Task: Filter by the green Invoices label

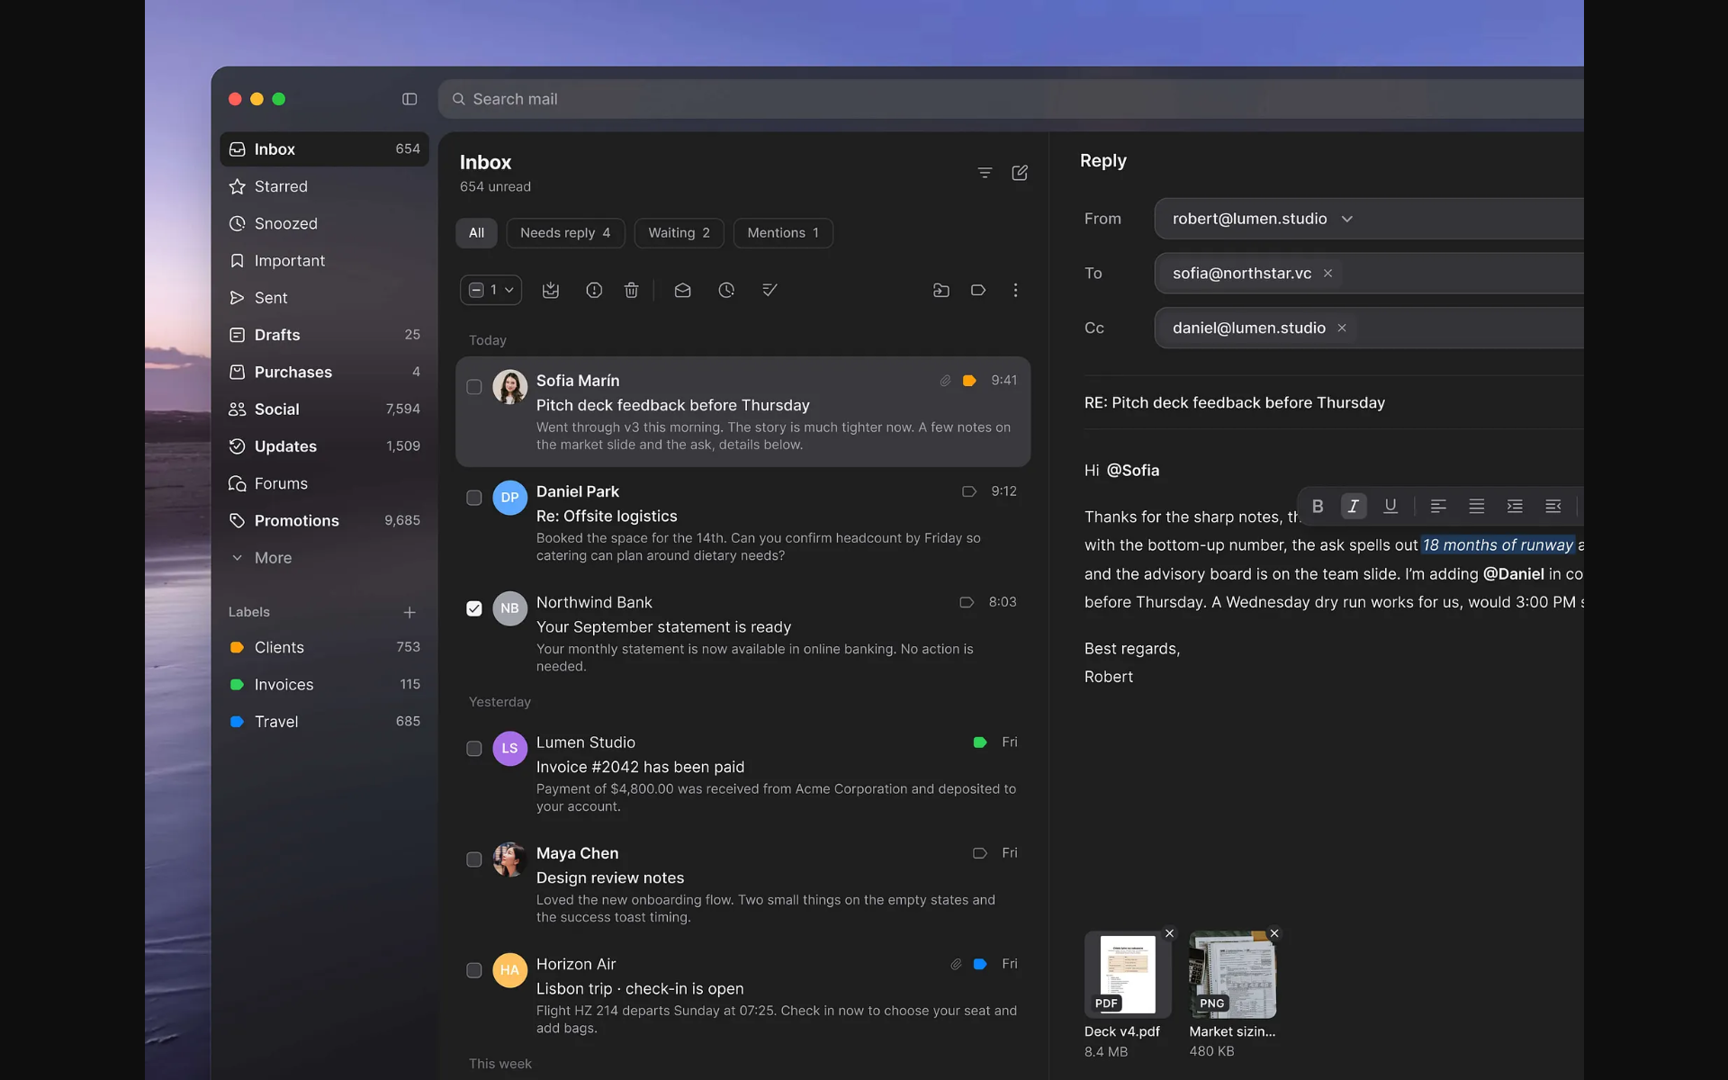Action: pyautogui.click(x=324, y=685)
